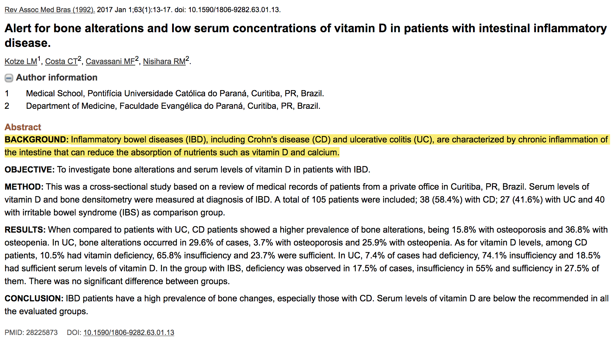Open author Costa CT's link
This screenshot has height=340, width=614.
[61, 62]
